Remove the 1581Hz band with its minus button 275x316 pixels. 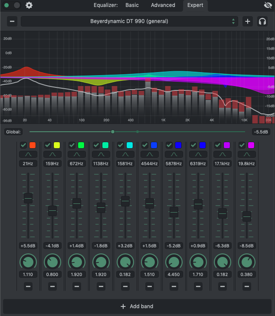pos(125,286)
